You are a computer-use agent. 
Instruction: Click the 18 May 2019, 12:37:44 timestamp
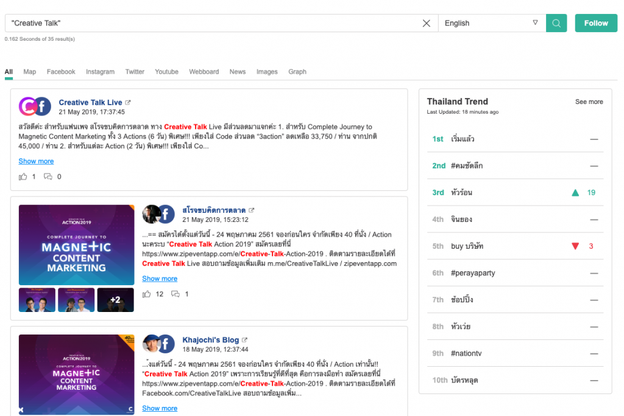[215, 350]
